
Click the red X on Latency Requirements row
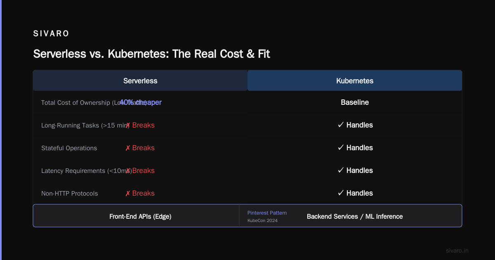(x=127, y=170)
